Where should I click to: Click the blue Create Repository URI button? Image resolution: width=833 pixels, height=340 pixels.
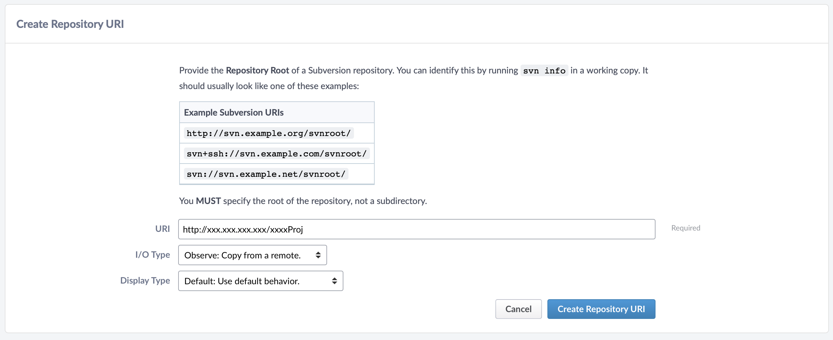[601, 309]
